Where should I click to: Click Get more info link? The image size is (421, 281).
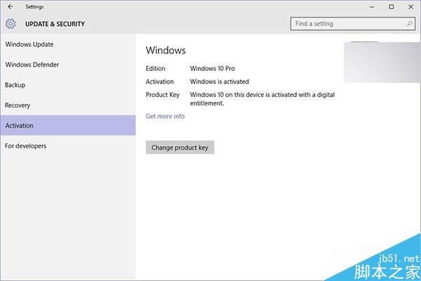[x=165, y=116]
